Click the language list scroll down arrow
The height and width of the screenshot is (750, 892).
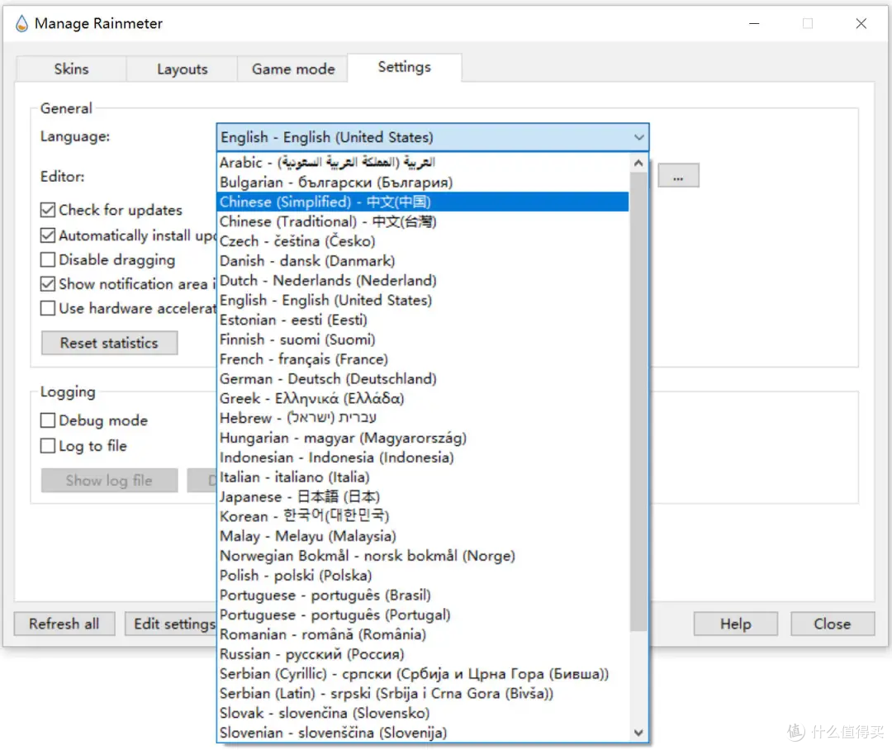point(638,733)
